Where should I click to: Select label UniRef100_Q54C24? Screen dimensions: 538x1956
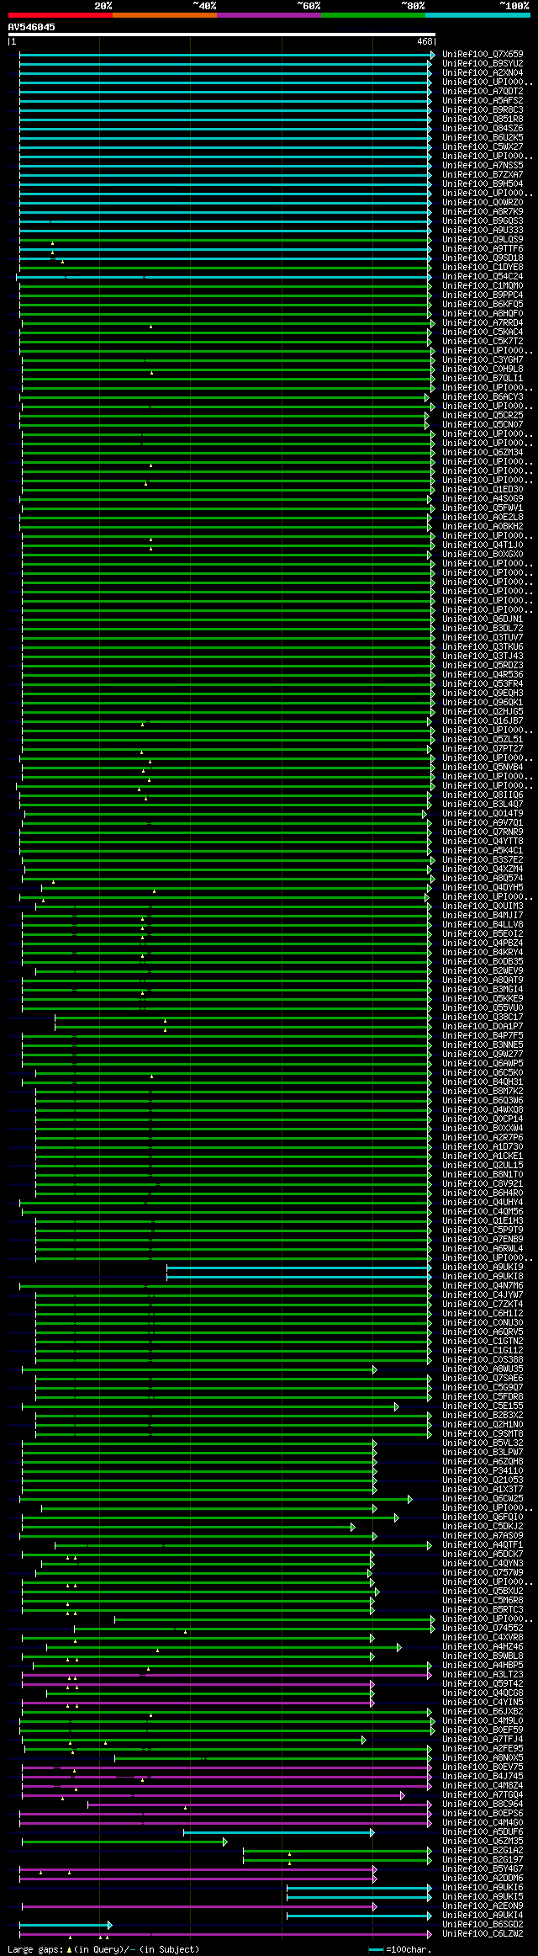click(483, 277)
